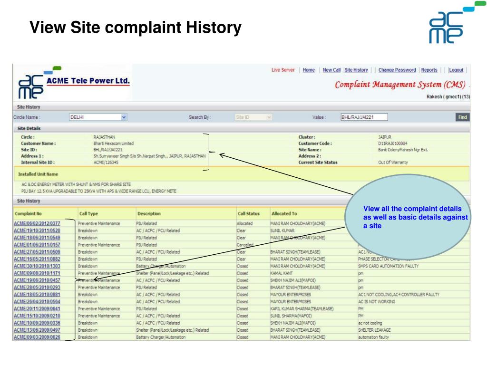487x365 pixels.
Task: Click the 'automation faulty' remark
Action: pos(373,337)
